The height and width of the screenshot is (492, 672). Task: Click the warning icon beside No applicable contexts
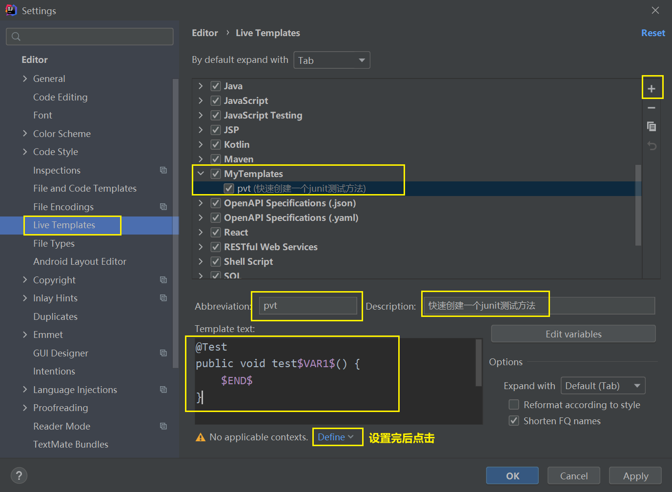[200, 437]
